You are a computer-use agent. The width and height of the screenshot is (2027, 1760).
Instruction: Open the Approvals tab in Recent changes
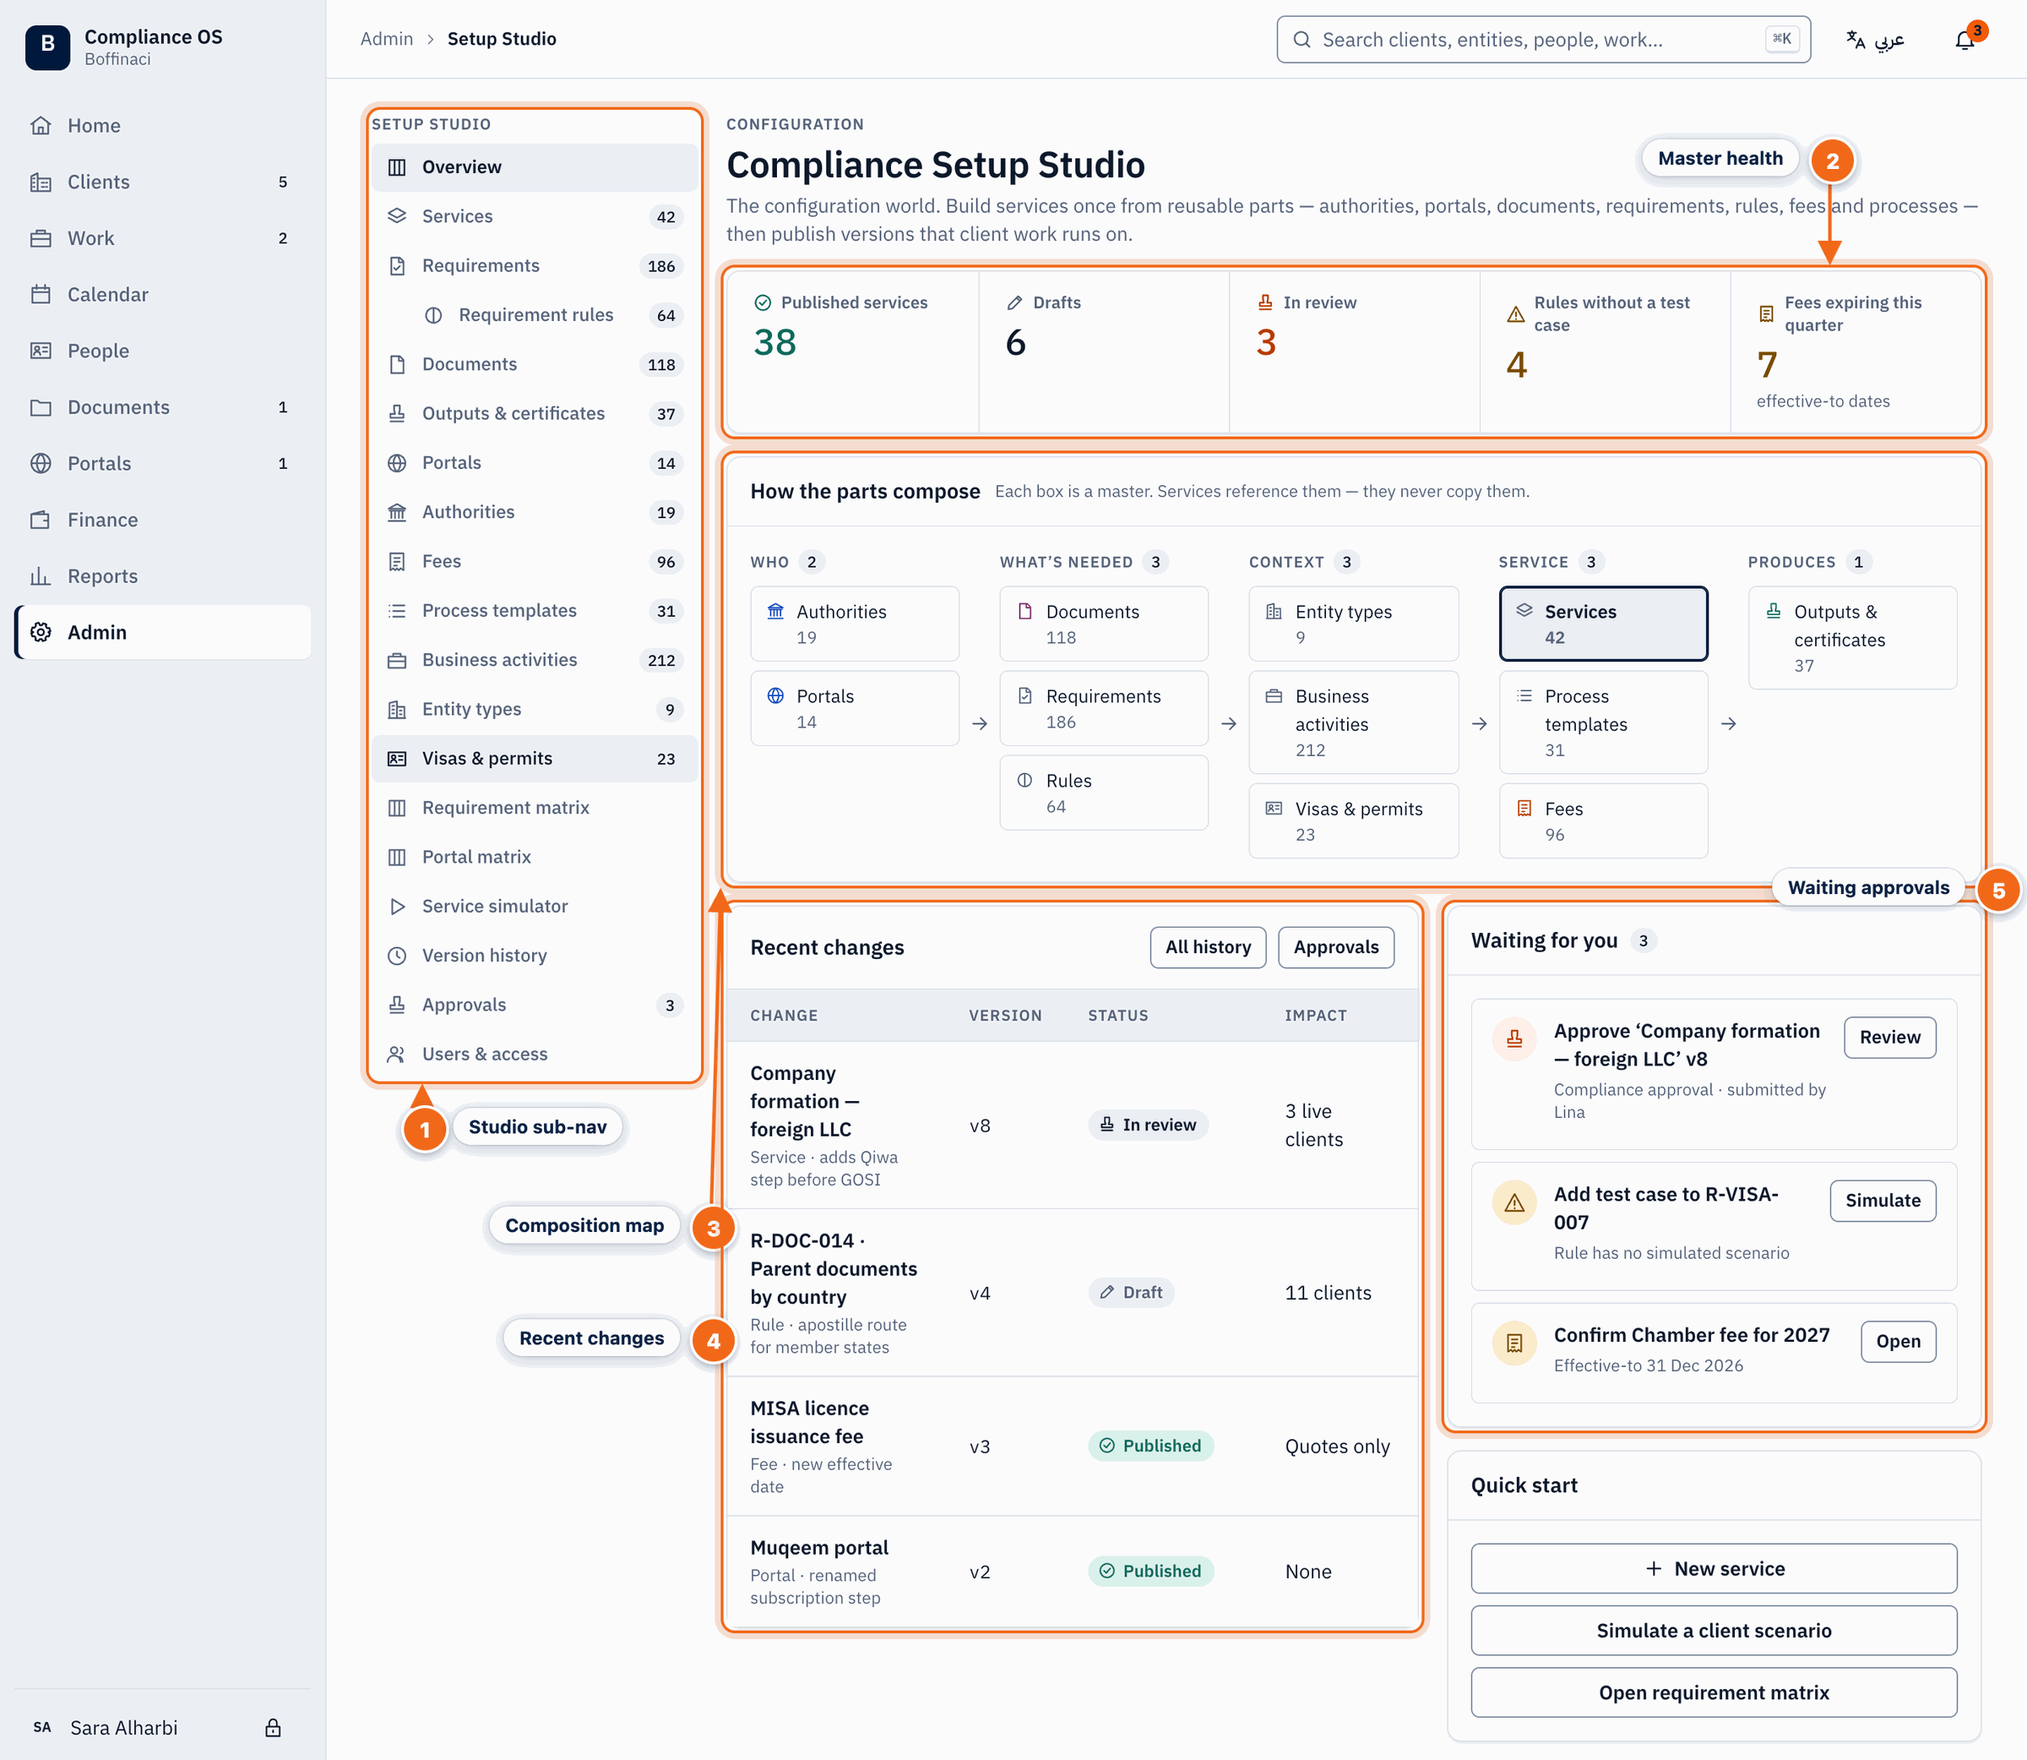[x=1335, y=948]
